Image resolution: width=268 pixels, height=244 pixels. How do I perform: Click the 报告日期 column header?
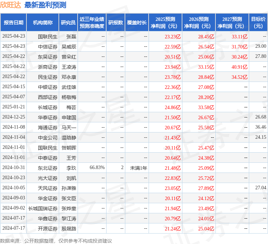pyautogui.click(x=13, y=22)
